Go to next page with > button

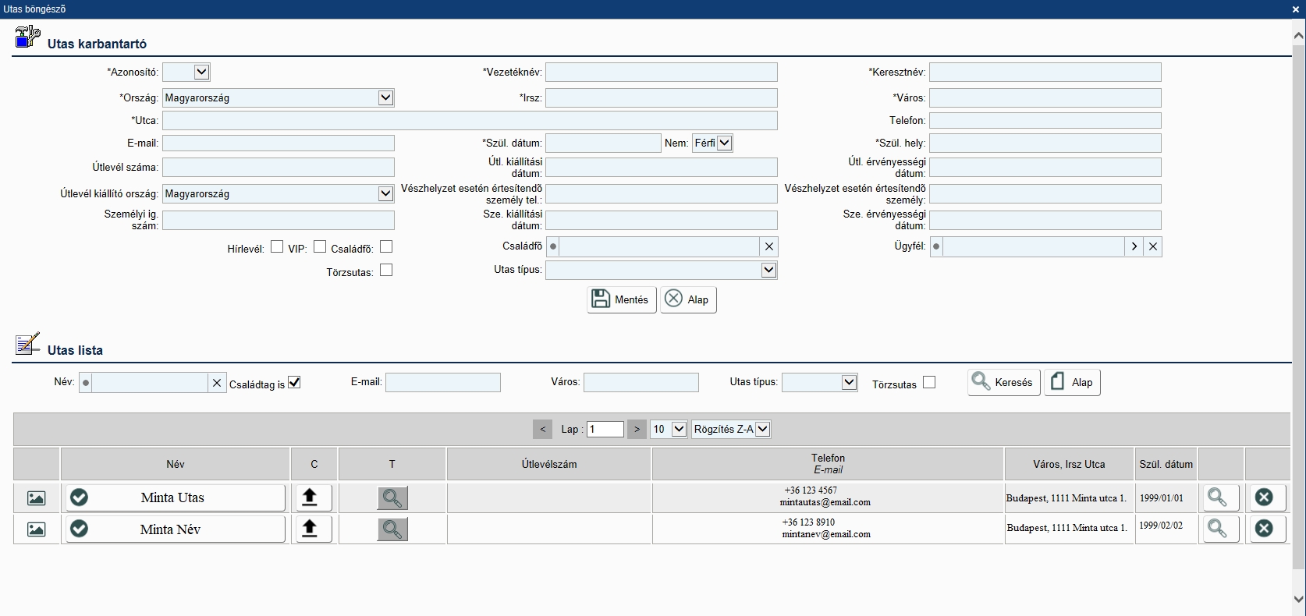(x=637, y=429)
